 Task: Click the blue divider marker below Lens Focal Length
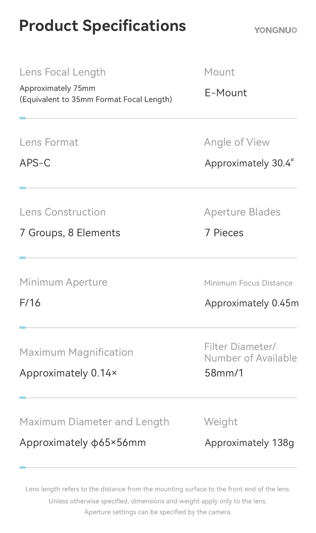point(22,118)
